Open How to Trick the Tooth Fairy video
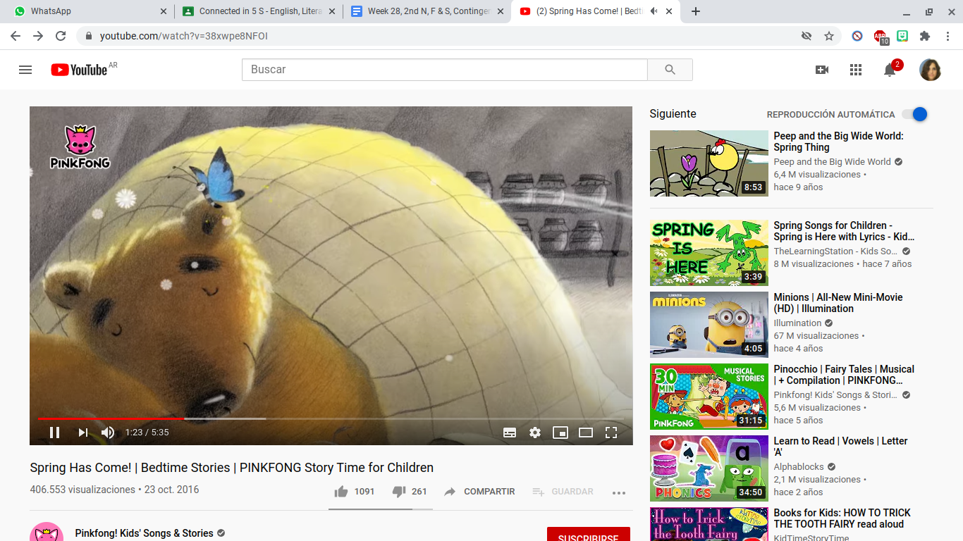Viewport: 963px width, 541px height. [709, 524]
